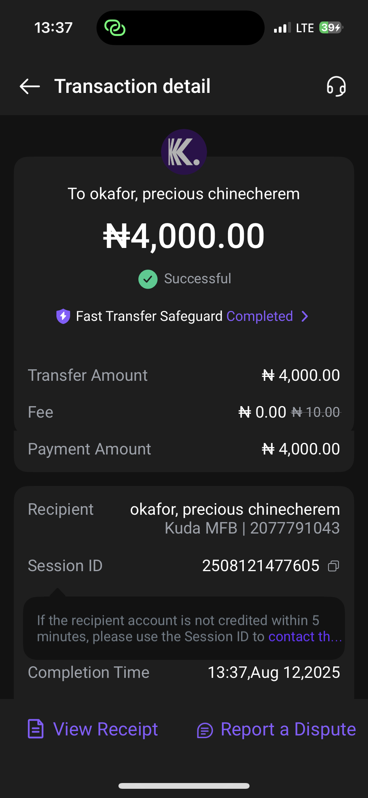The width and height of the screenshot is (368, 798).
Task: Select Report a Dispute
Action: 288,729
